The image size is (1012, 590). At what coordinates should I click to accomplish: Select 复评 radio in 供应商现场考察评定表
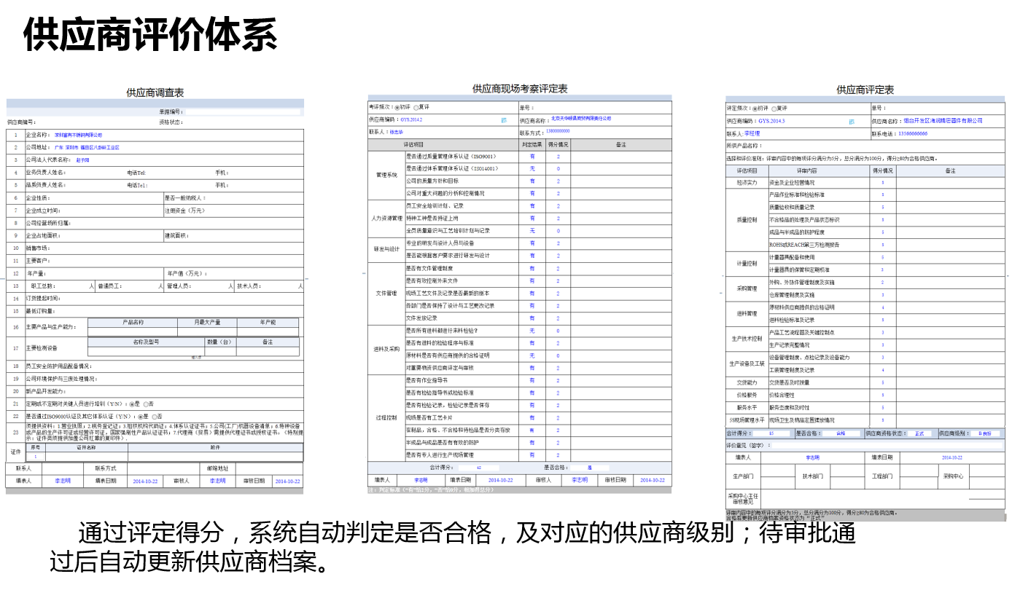pyautogui.click(x=416, y=107)
